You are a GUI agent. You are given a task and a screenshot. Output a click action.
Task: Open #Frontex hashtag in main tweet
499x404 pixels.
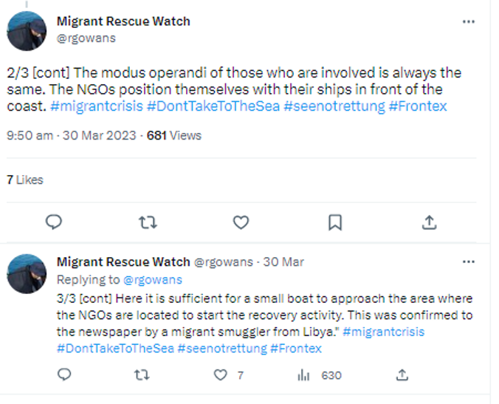[417, 106]
